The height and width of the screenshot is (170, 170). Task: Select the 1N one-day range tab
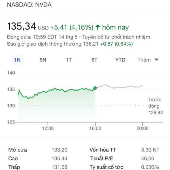coord(17,60)
